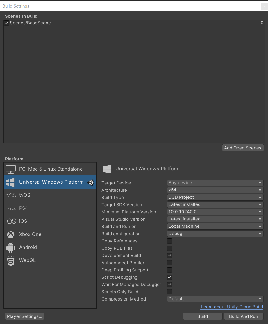268x324 pixels.
Task: Select the PC, Mac & Linux Standalone platform
Action: point(50,169)
